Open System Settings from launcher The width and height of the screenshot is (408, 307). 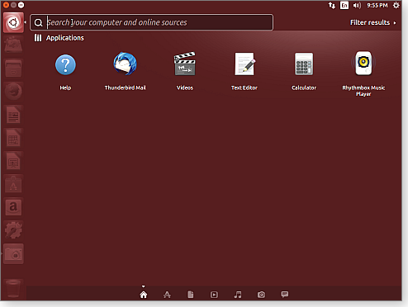point(13,230)
